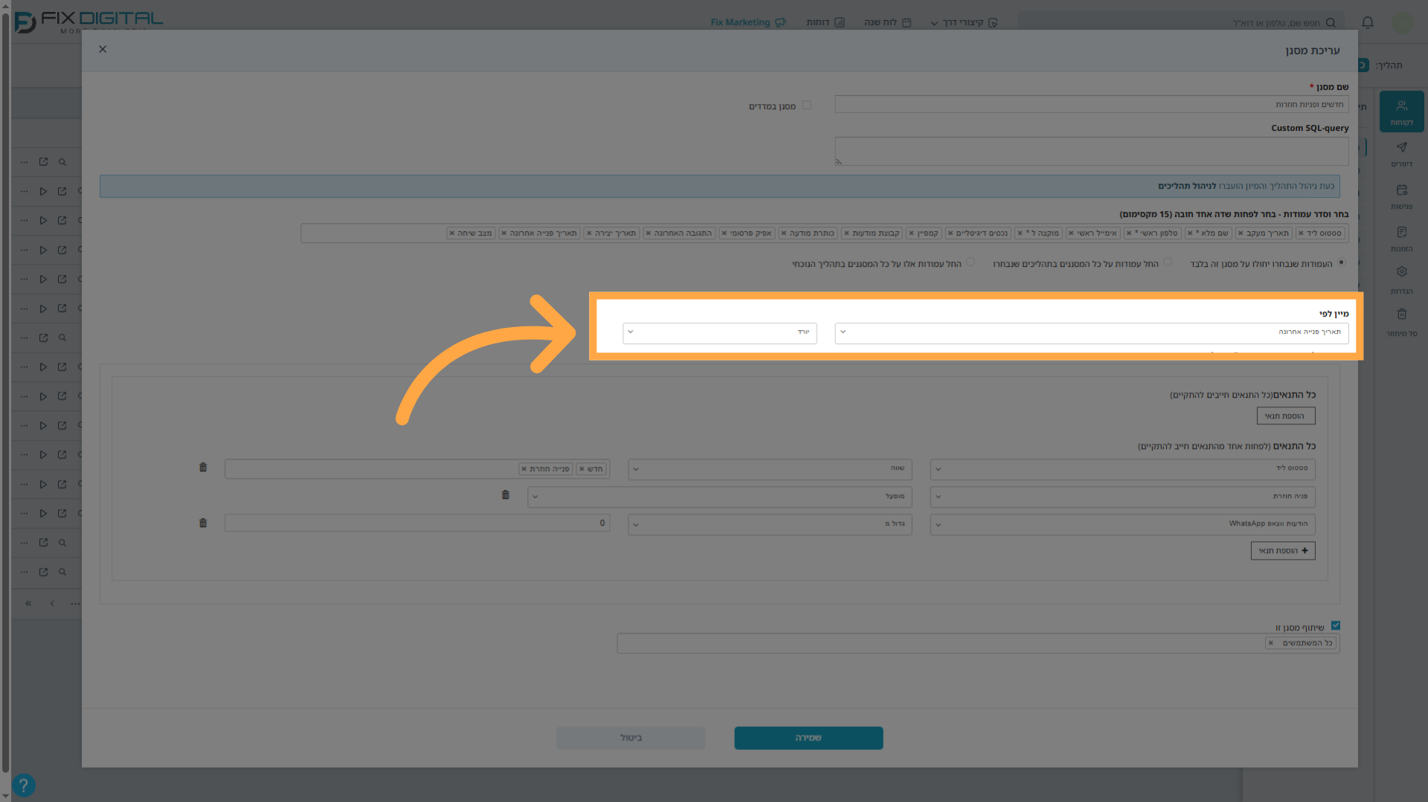Open the blue help question mark icon
Screen dimensions: 1428x802
pyautogui.click(x=23, y=785)
